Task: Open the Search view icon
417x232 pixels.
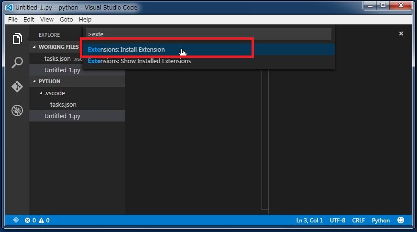Action: click(x=17, y=63)
